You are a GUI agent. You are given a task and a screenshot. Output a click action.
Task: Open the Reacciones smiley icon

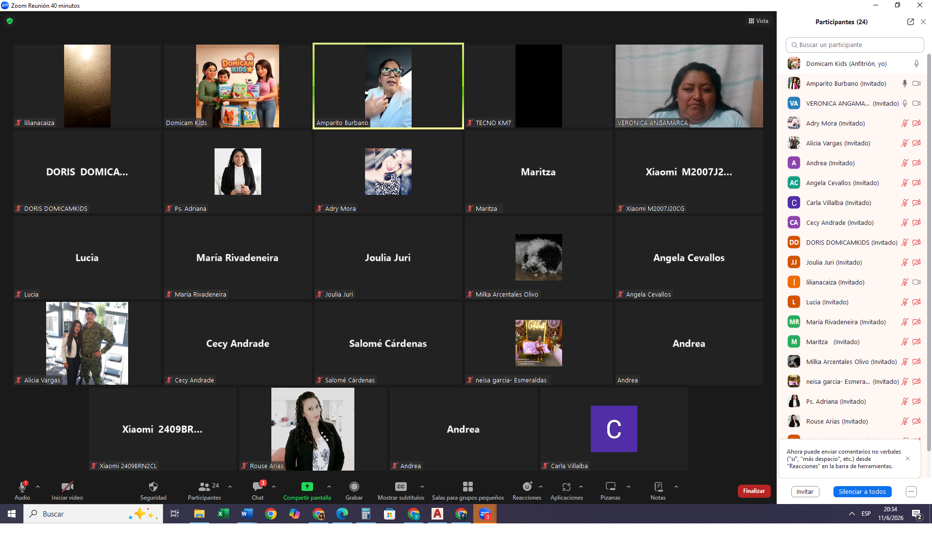[x=527, y=487]
